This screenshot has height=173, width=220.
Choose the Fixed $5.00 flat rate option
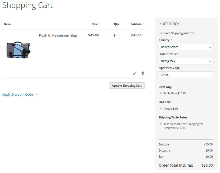tap(161, 108)
